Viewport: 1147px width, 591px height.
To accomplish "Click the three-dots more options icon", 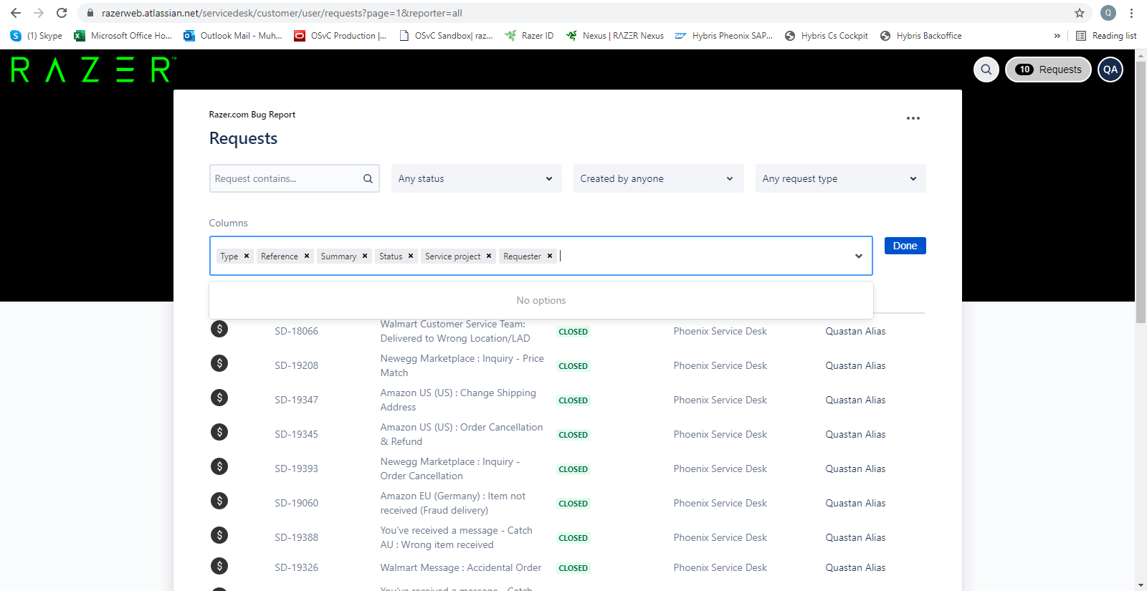I will click(913, 118).
